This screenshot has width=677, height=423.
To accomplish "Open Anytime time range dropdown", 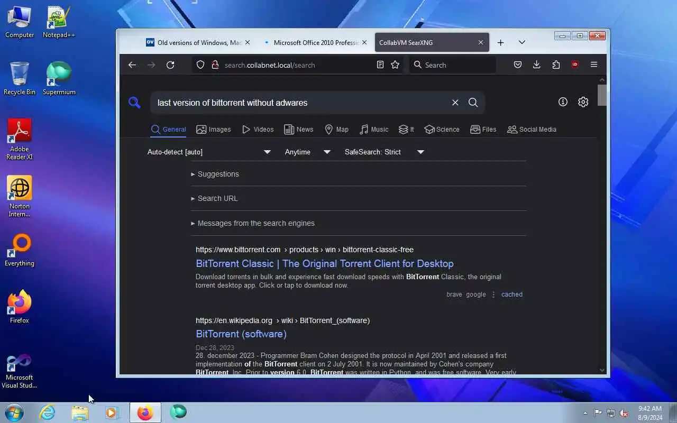I will pyautogui.click(x=308, y=152).
